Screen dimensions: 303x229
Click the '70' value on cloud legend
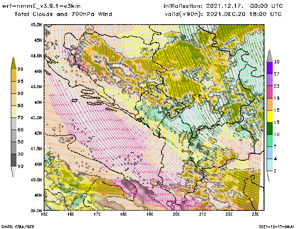pyautogui.click(x=20, y=118)
